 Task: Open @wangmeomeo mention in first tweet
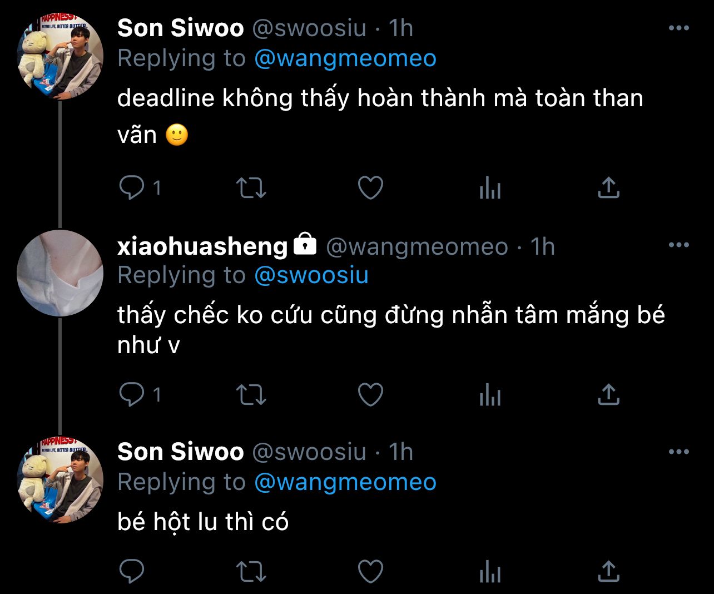click(x=345, y=58)
